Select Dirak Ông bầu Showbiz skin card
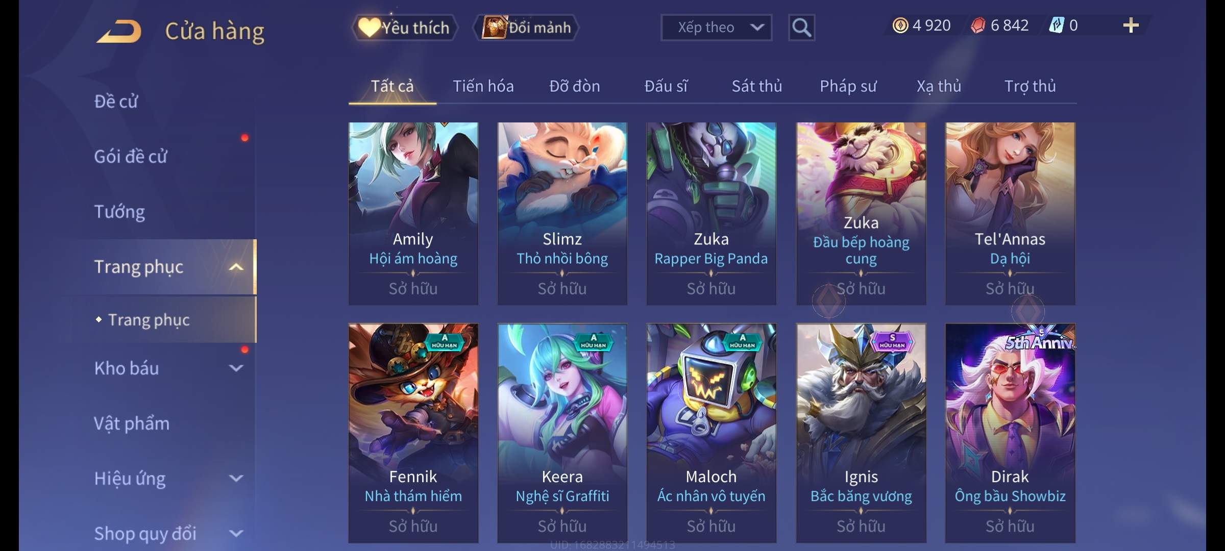Viewport: 1225px width, 551px height. click(x=1010, y=433)
